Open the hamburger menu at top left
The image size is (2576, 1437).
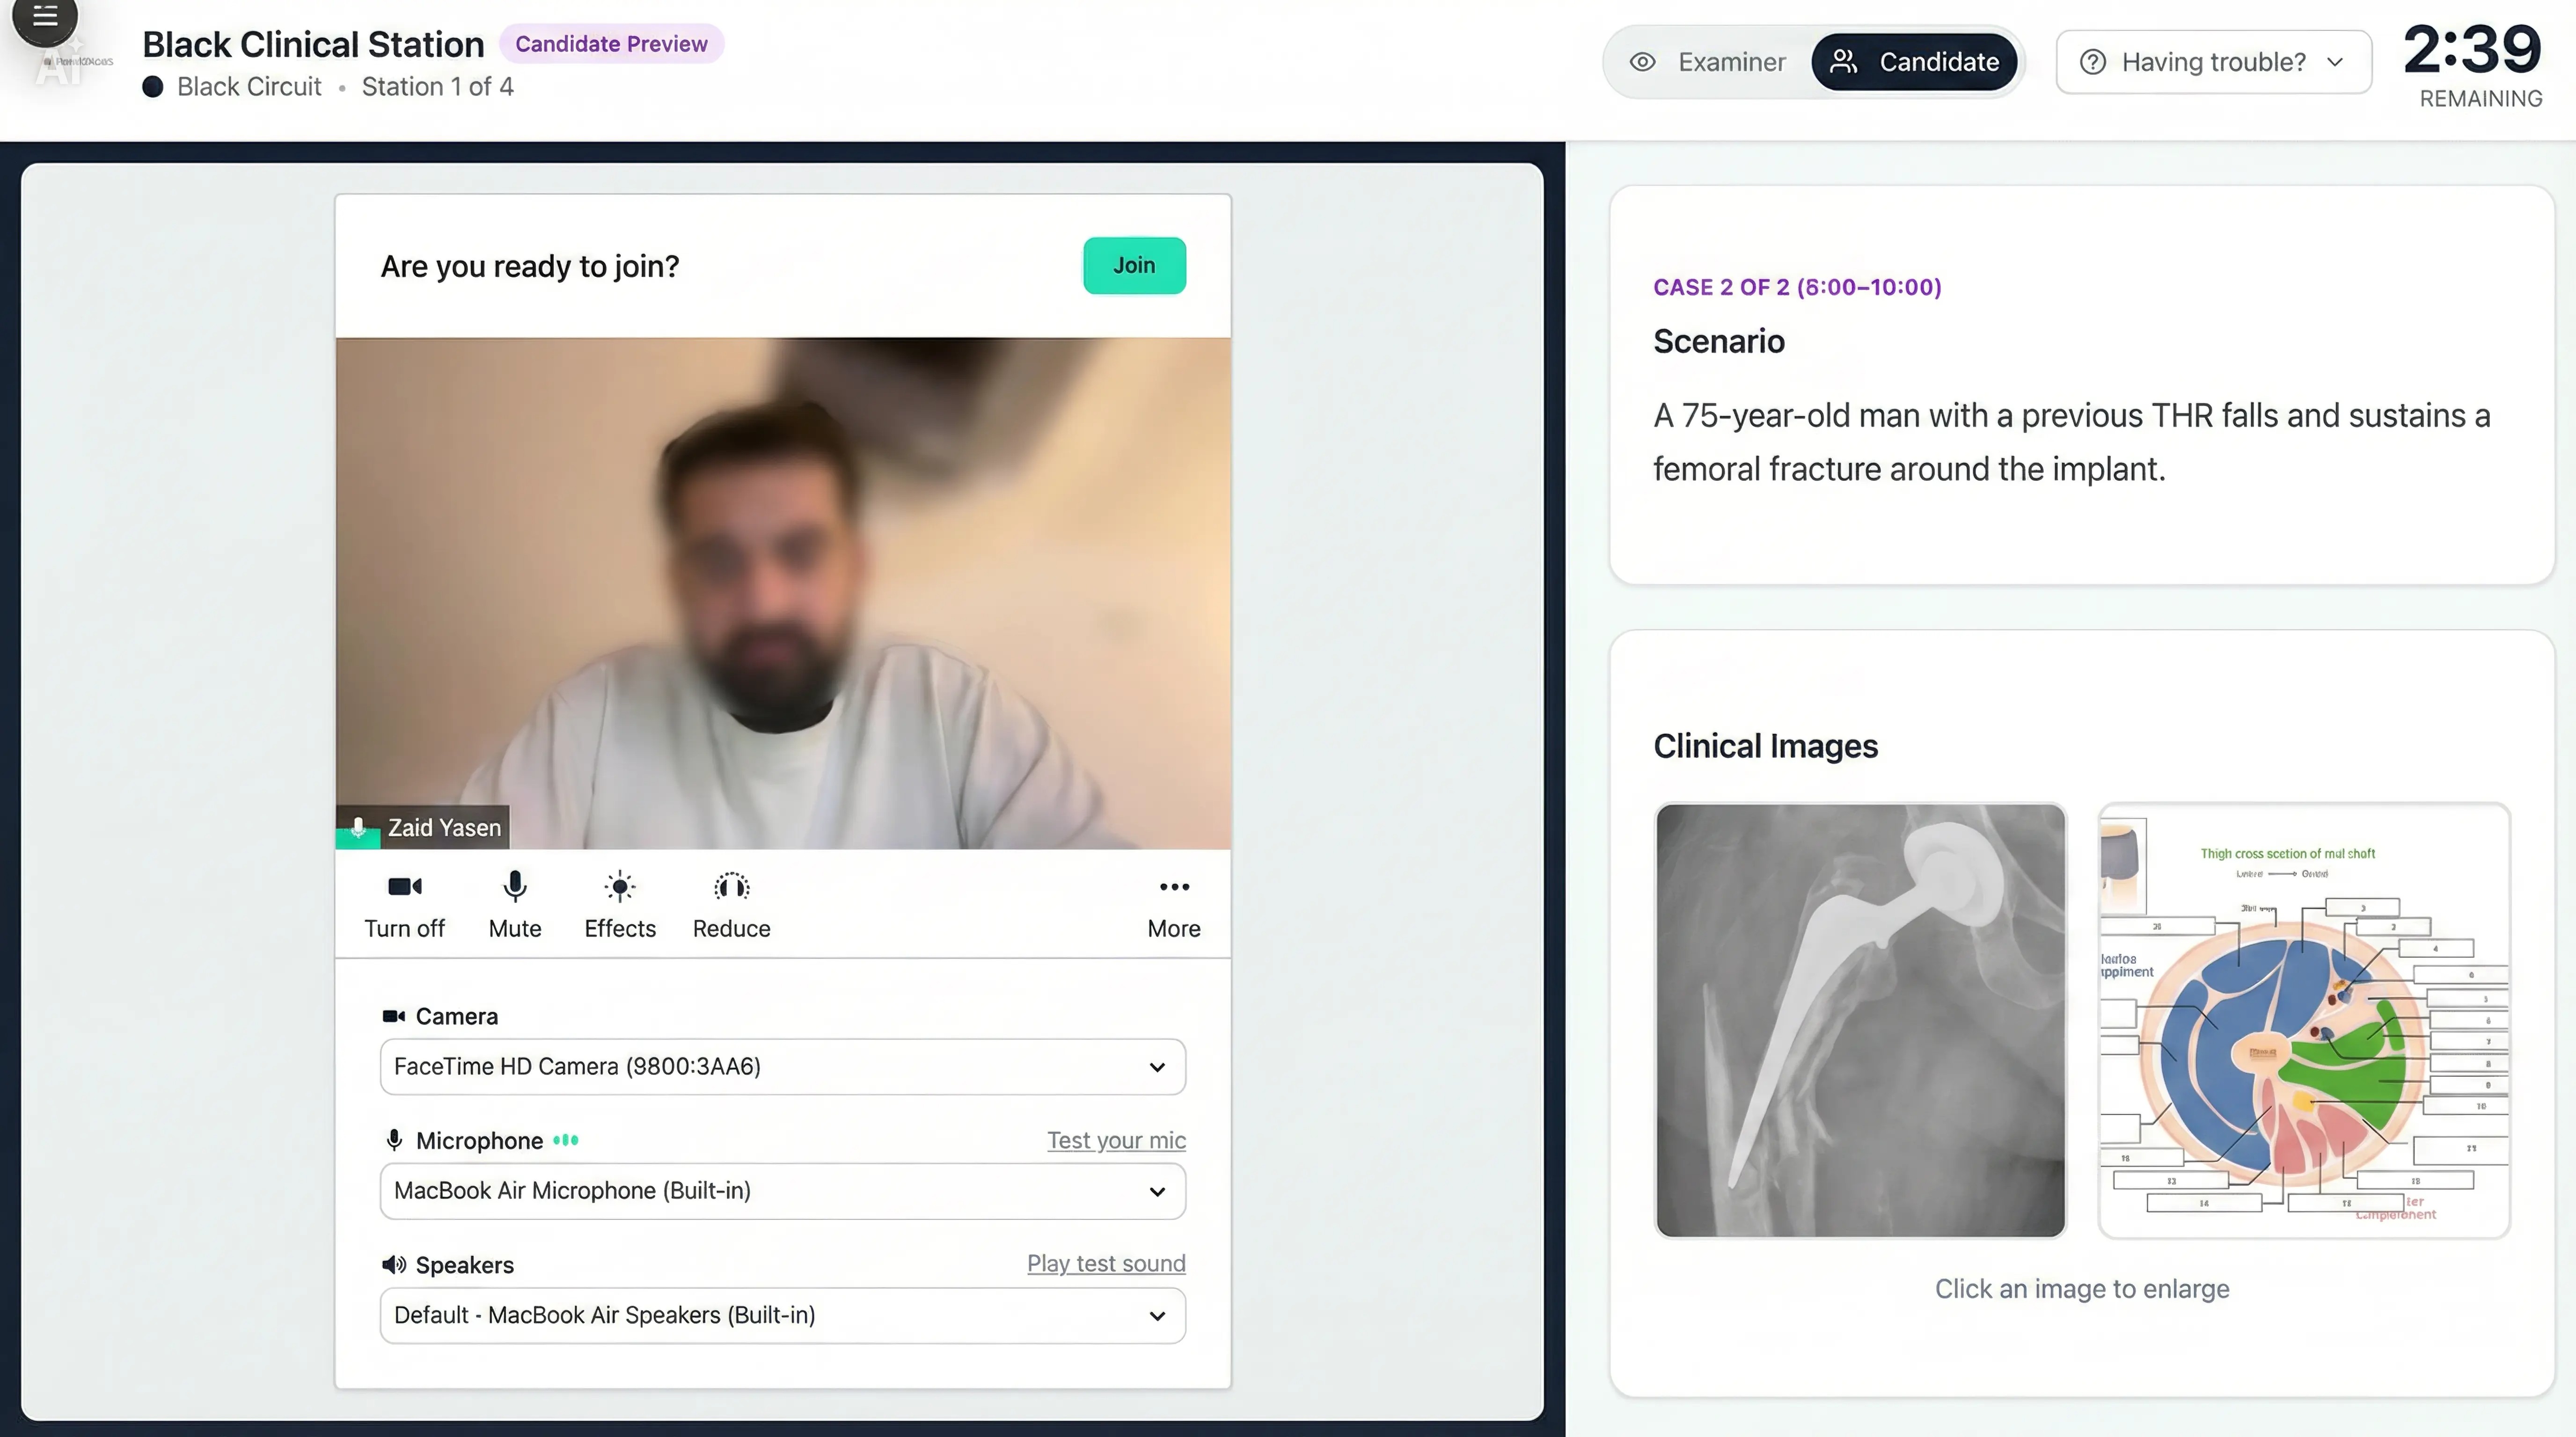click(x=44, y=16)
